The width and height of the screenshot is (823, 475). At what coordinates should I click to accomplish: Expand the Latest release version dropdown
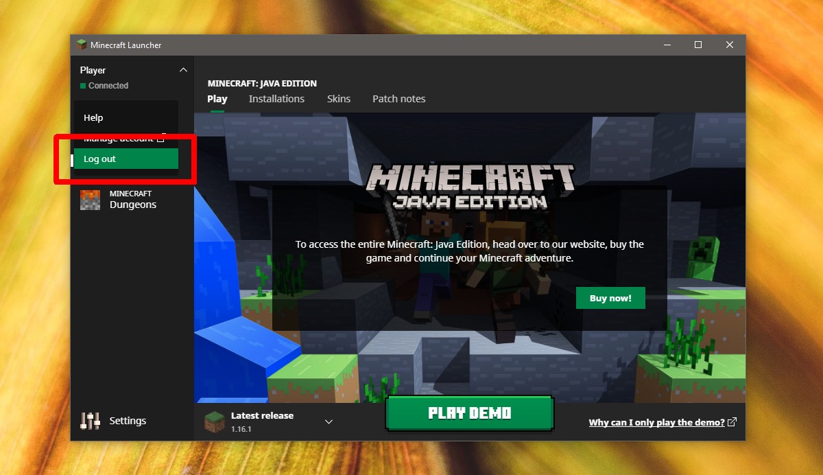click(329, 421)
